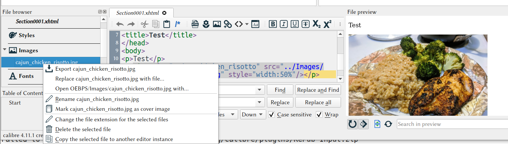
Task: Click the Bold formatting icon
Action: pos(273,24)
